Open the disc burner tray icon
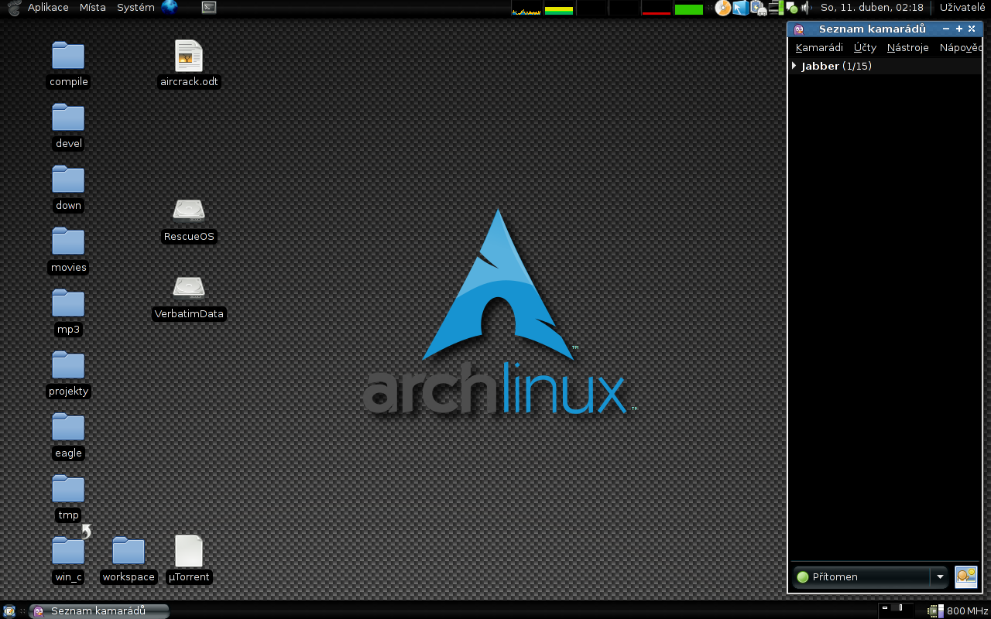The width and height of the screenshot is (991, 619). (722, 8)
